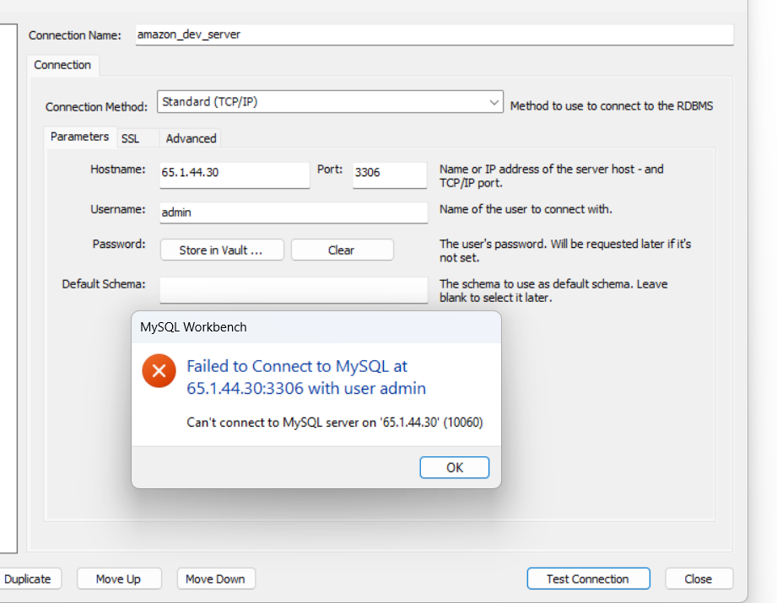Viewport: 777px width, 603px height.
Task: Click inside the Port field
Action: click(x=389, y=172)
